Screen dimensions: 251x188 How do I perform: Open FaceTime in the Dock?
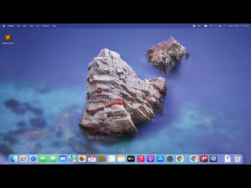pos(43,159)
